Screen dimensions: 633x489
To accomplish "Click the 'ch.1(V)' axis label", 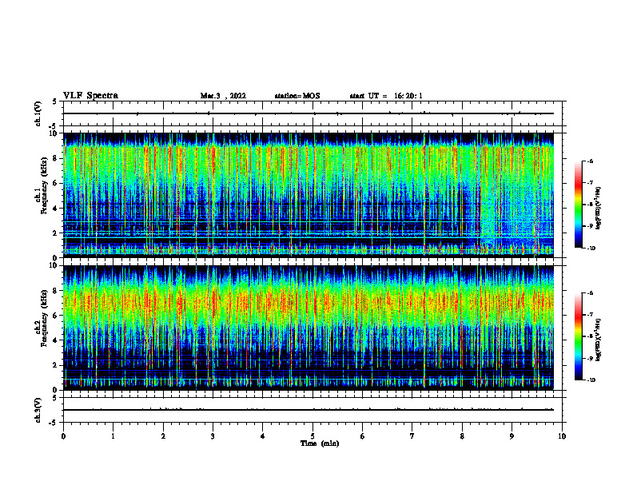I will (38, 113).
